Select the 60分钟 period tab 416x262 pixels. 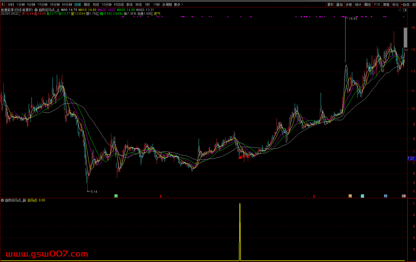[x=67, y=5]
